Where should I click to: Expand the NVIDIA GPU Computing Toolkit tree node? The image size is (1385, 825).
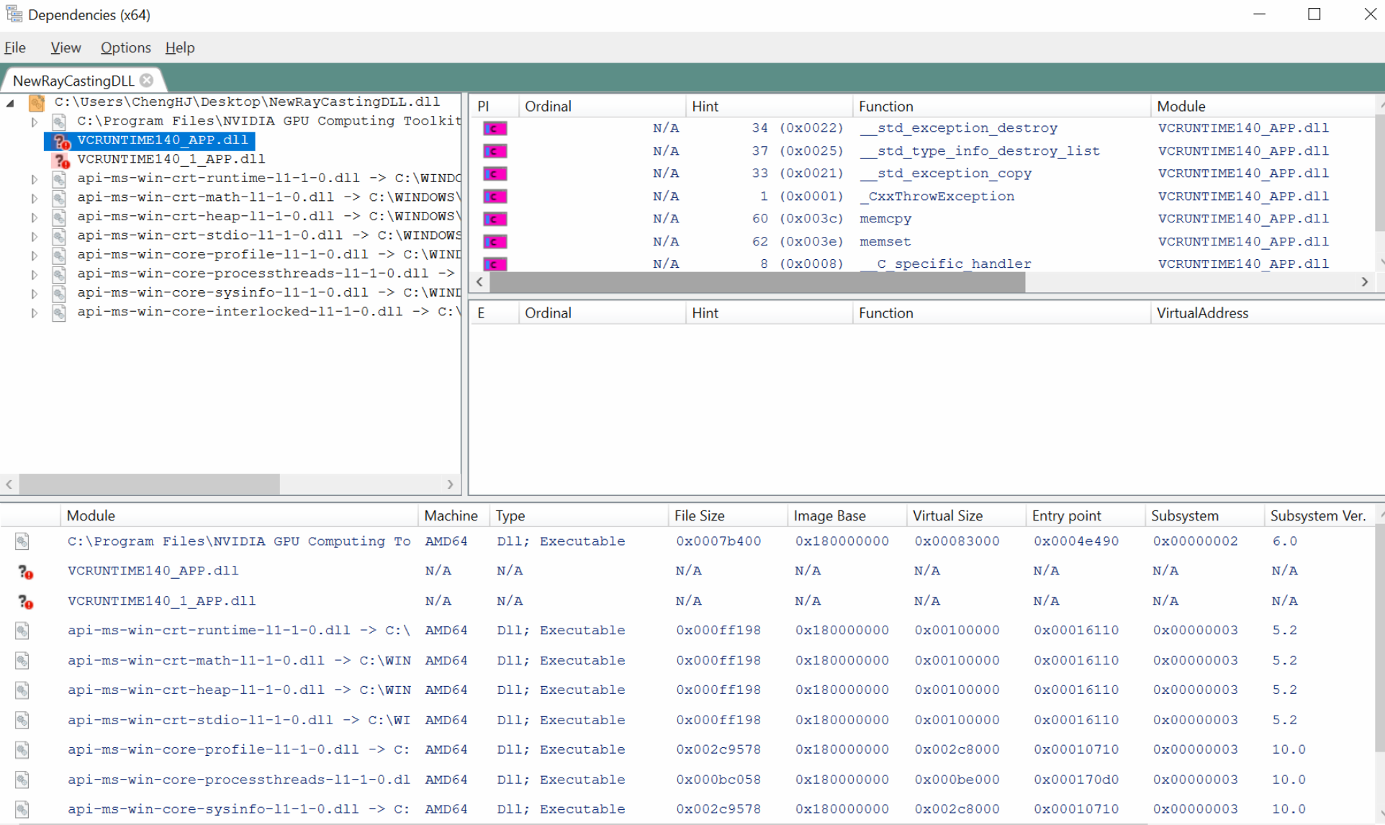point(34,122)
